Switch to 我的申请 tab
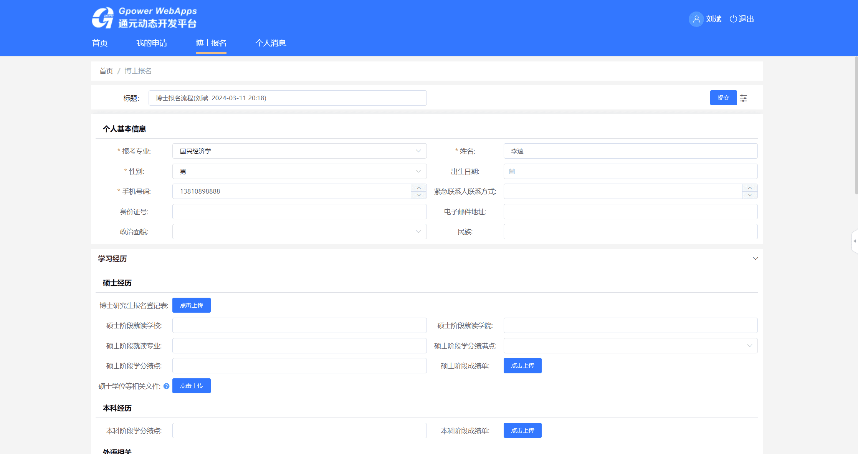 [x=152, y=43]
